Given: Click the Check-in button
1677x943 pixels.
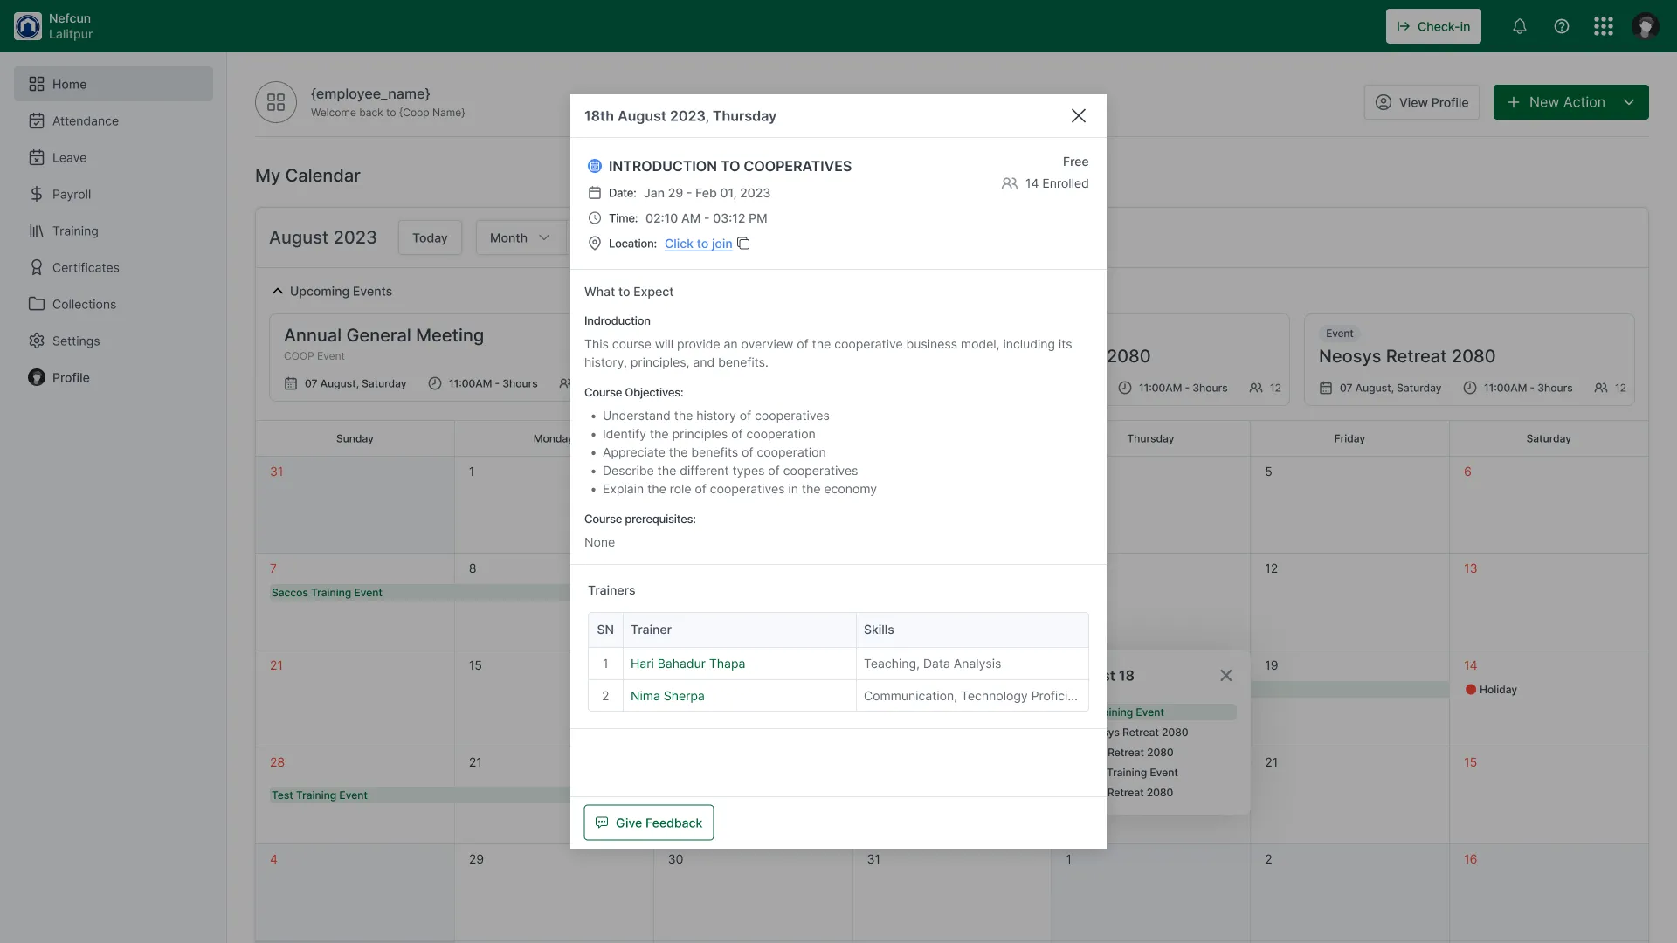Looking at the screenshot, I should click(x=1433, y=26).
